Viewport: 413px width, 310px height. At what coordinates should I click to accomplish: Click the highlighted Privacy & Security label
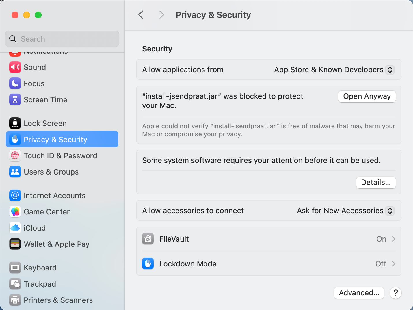coord(55,140)
